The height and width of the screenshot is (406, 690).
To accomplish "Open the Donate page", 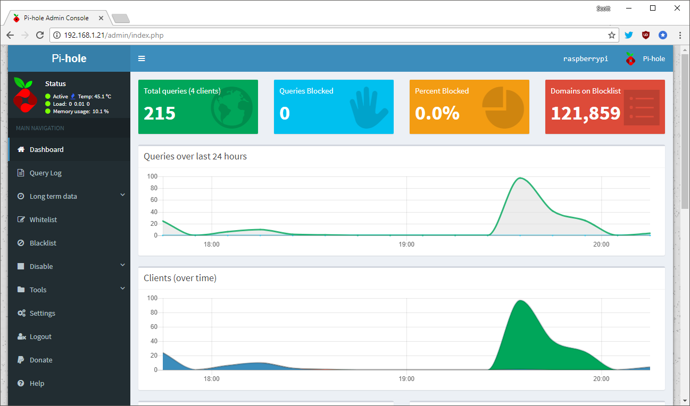I will click(40, 360).
